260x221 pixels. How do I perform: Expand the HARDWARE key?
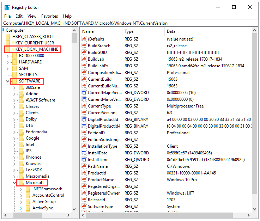click(x=7, y=62)
